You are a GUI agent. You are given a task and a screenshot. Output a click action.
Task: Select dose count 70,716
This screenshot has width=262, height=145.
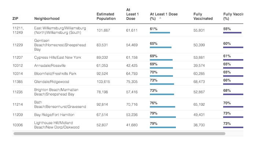click(132, 105)
